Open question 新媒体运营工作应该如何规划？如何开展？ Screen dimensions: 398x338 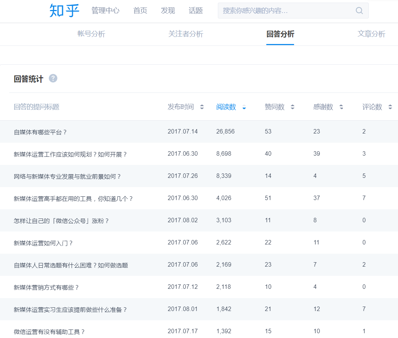click(70, 155)
